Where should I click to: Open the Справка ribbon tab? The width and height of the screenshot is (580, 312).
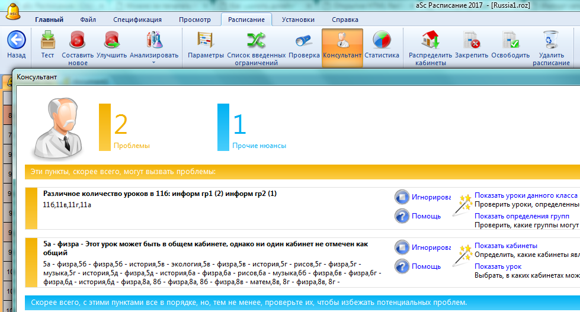[x=345, y=20]
